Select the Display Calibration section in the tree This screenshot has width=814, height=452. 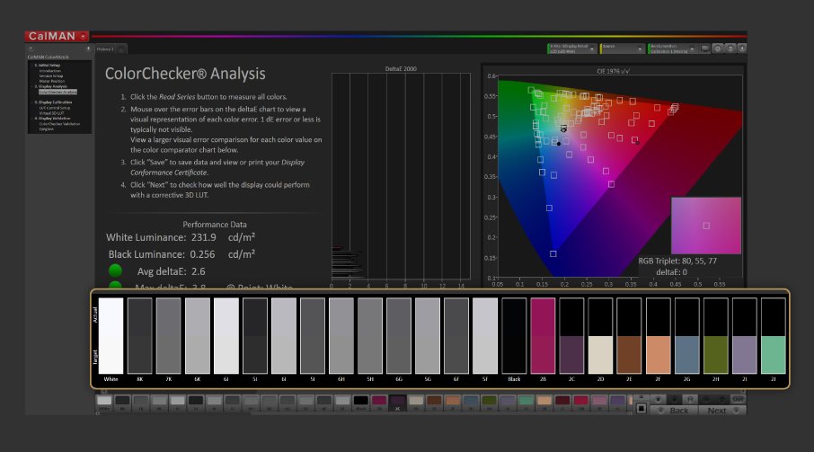(x=53, y=102)
